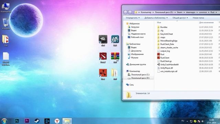220x124 pixels.
Task: Select Локальный диск (C:) in navigation pane
Action: 139,75
